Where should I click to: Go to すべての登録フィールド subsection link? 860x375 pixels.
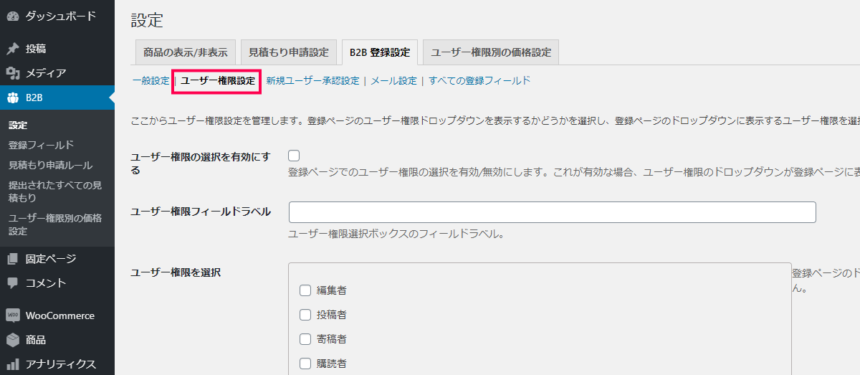479,81
